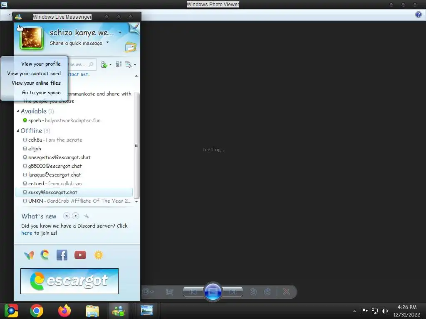The height and width of the screenshot is (319, 426).
Task: Click the Messenger taskbar button
Action: pyautogui.click(x=119, y=311)
